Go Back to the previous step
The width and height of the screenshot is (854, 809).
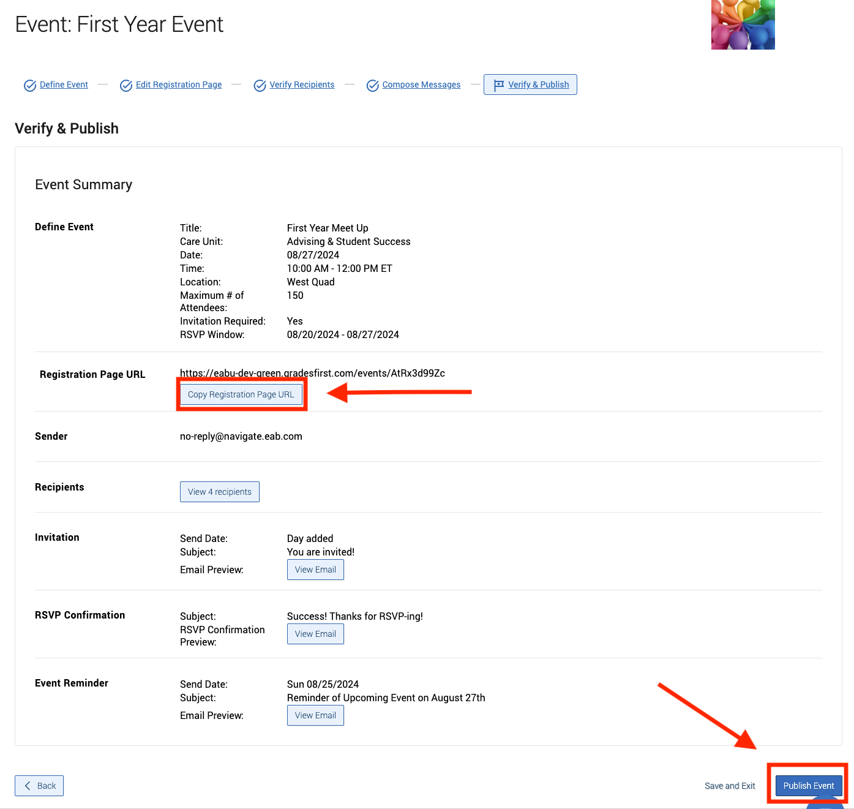pyautogui.click(x=39, y=786)
